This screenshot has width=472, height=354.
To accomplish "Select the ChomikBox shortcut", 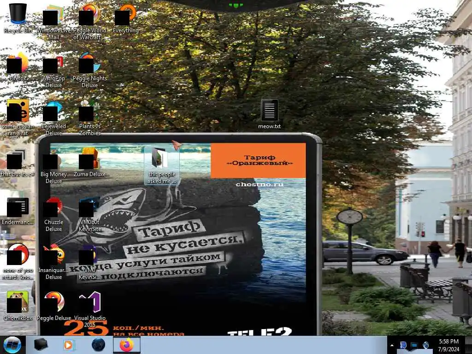I will [18, 306].
